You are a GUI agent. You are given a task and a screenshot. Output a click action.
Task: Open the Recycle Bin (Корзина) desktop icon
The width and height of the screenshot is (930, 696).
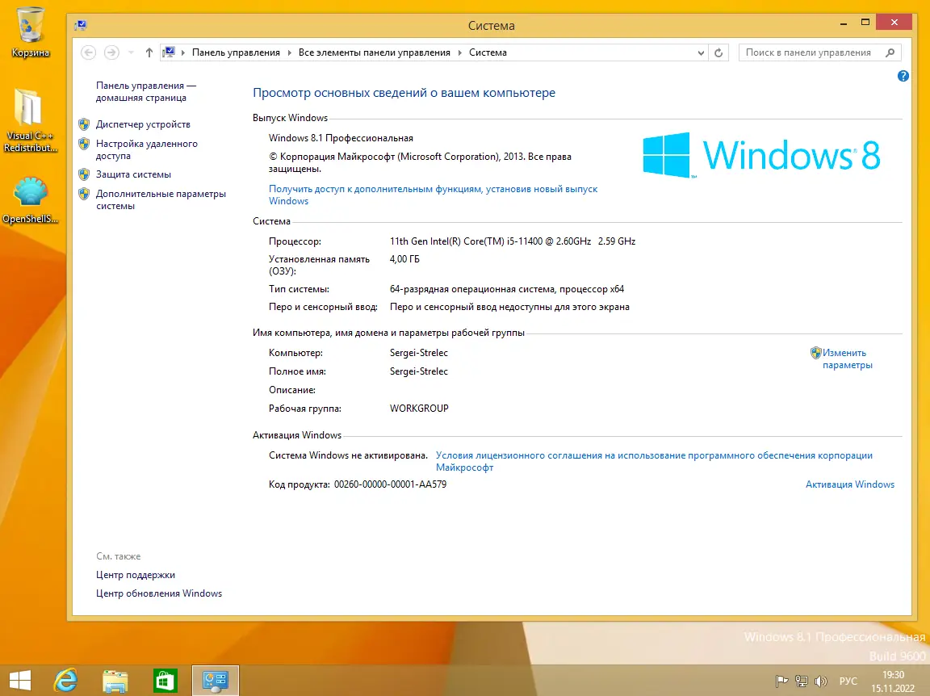pyautogui.click(x=30, y=32)
